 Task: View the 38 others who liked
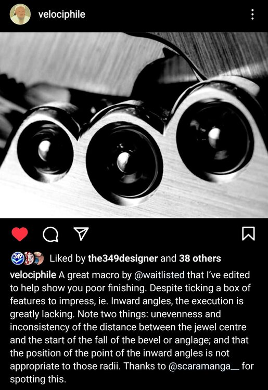click(x=200, y=258)
